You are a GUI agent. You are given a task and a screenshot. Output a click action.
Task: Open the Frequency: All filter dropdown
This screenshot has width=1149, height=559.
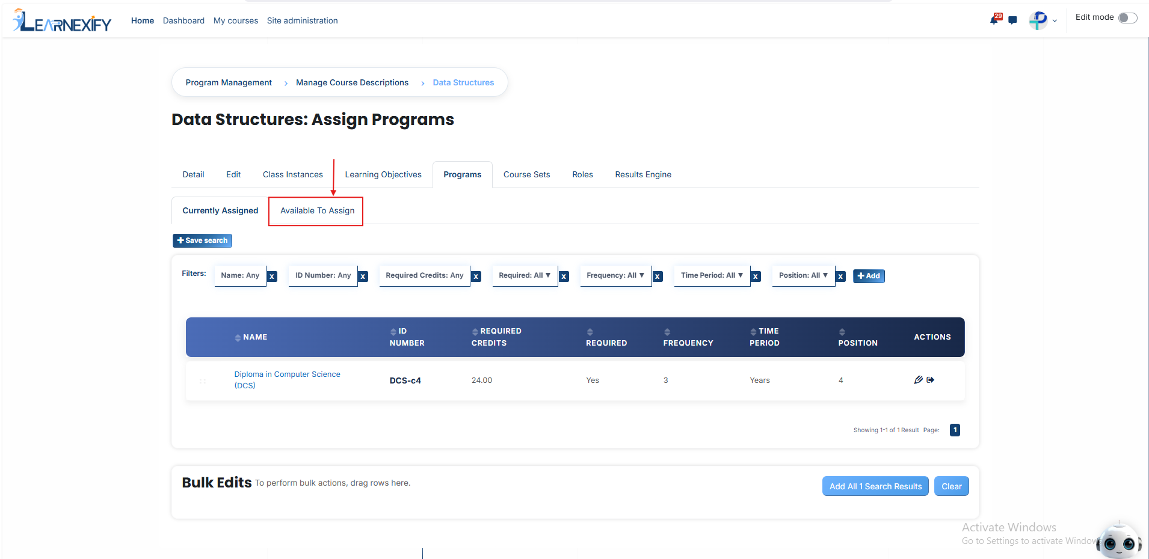click(x=615, y=275)
